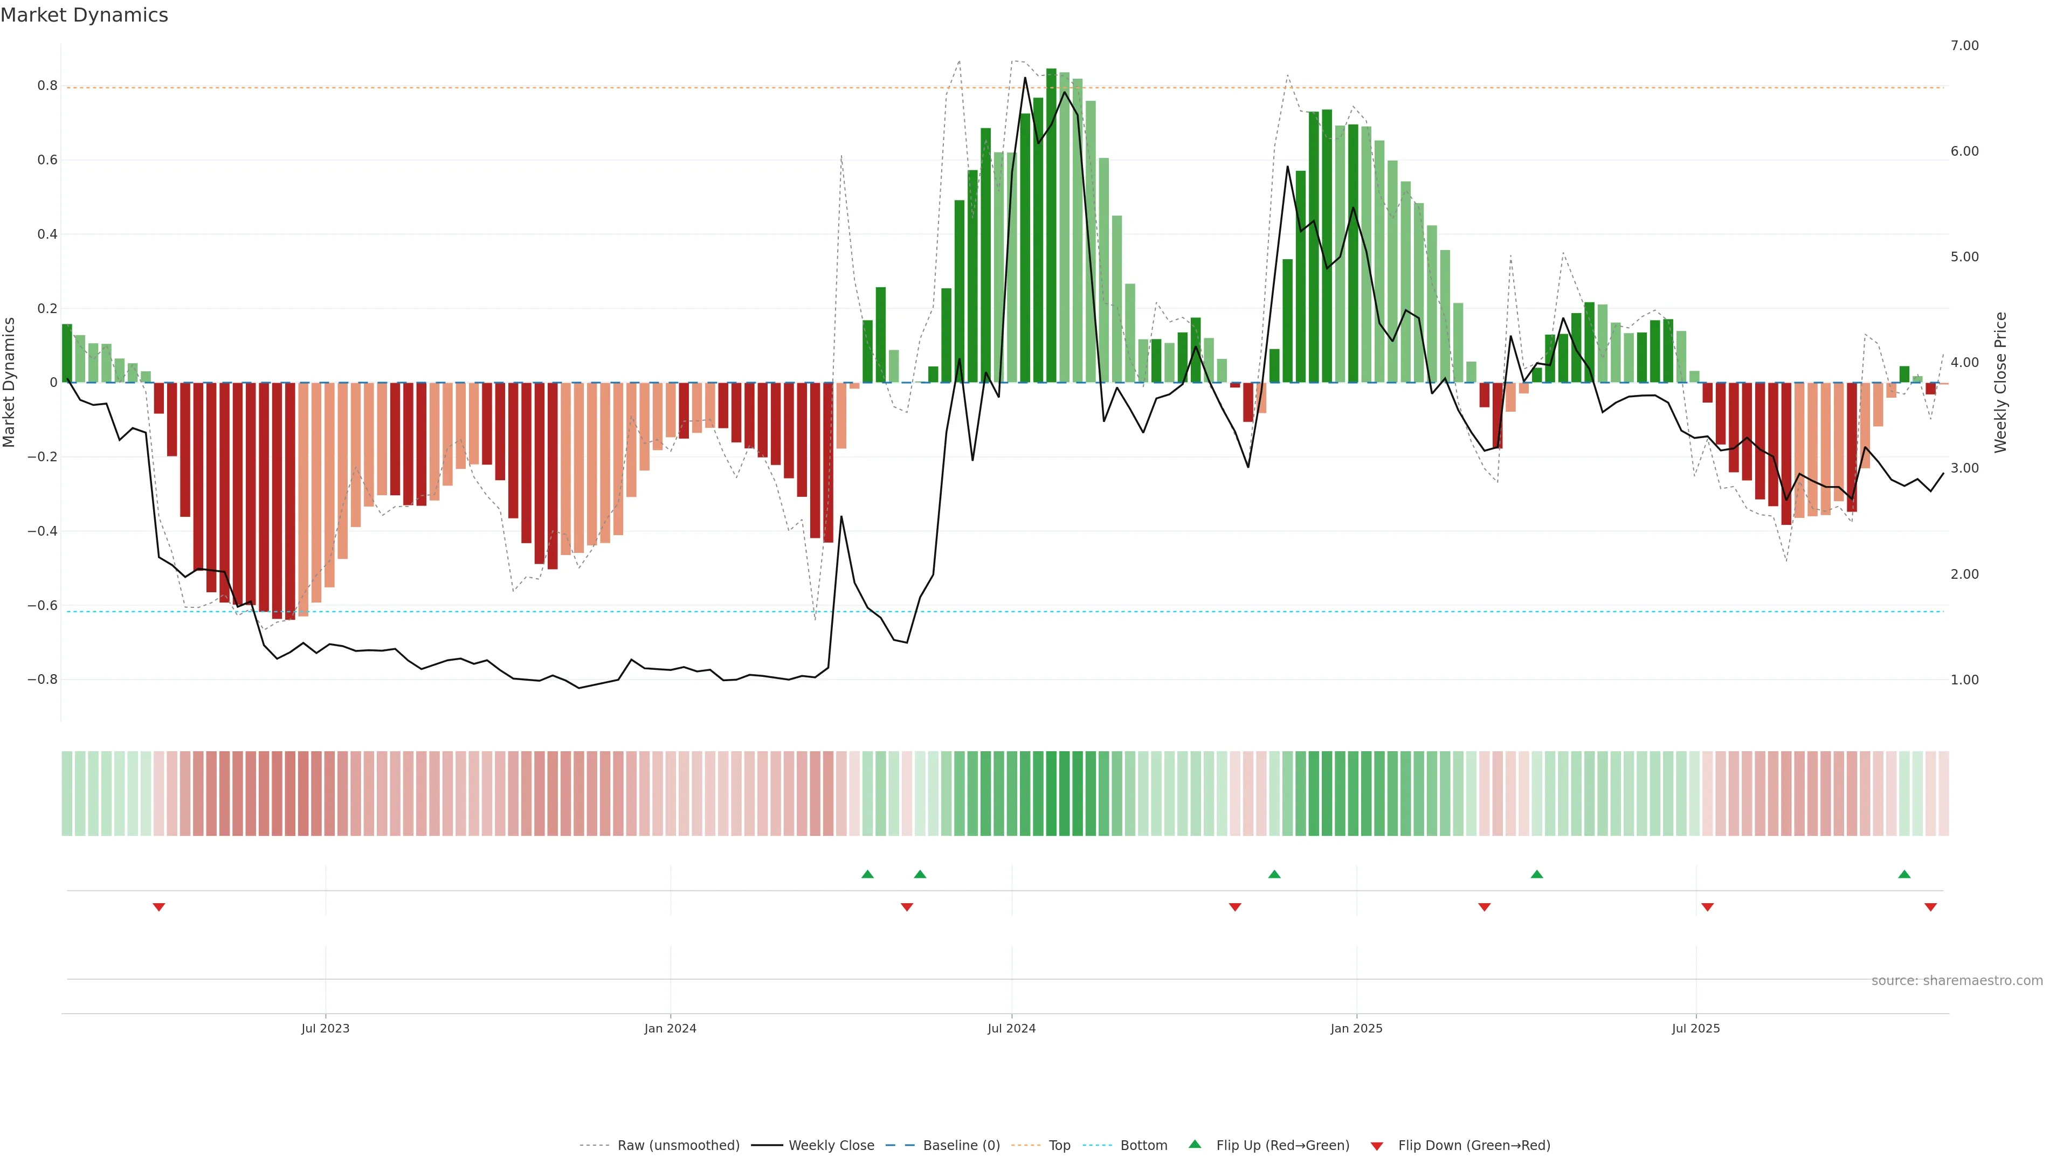The width and height of the screenshot is (2070, 1164).
Task: Click the rightmost green flip-up marker
Action: coord(1903,874)
